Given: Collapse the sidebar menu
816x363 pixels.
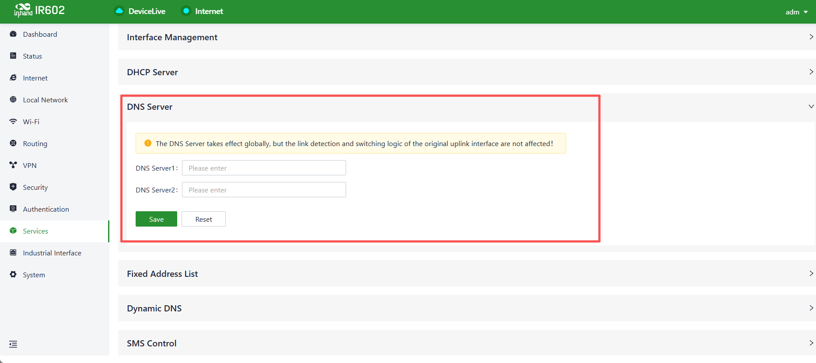Looking at the screenshot, I should pyautogui.click(x=13, y=344).
